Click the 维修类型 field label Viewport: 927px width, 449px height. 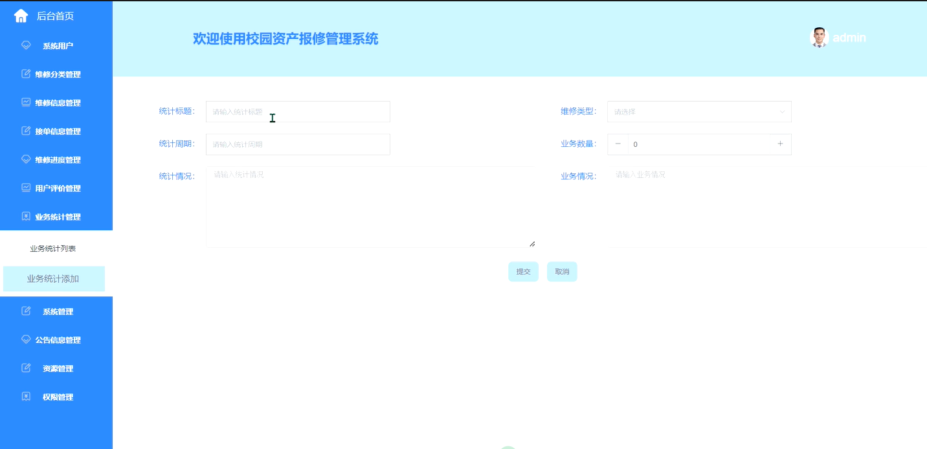click(578, 111)
